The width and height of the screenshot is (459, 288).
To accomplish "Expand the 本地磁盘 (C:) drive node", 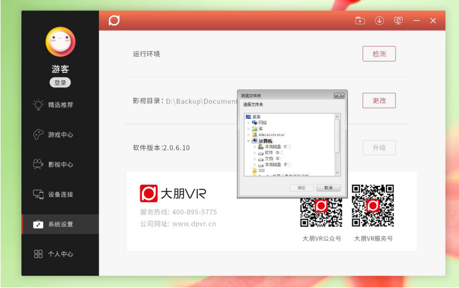I will [x=255, y=146].
